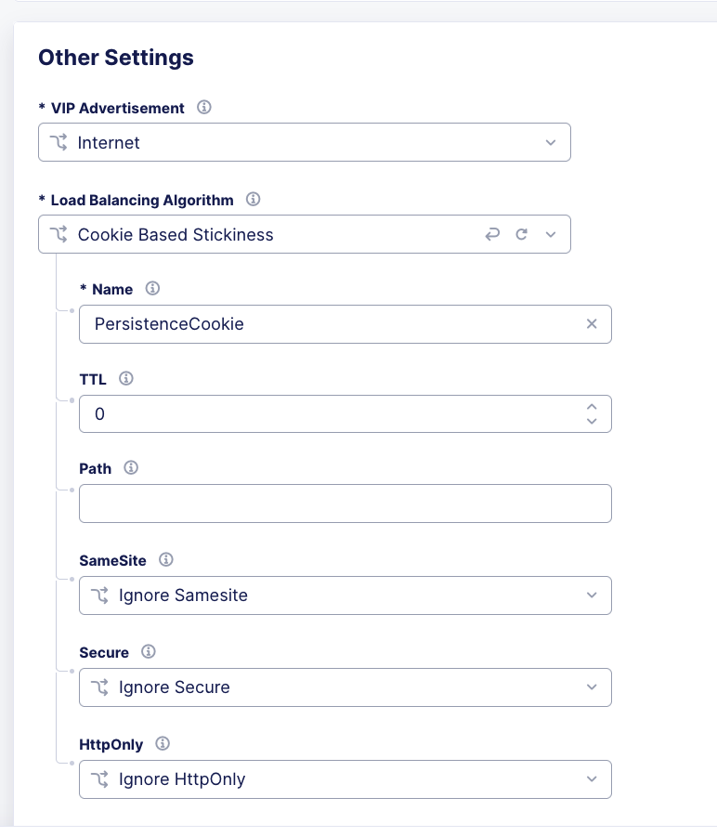The width and height of the screenshot is (717, 837).
Task: Click the info icon beside VIP Advertisement
Action: tap(203, 108)
